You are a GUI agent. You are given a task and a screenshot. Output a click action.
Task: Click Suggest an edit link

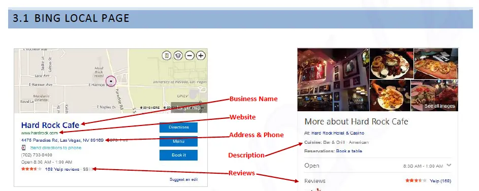pos(183,179)
